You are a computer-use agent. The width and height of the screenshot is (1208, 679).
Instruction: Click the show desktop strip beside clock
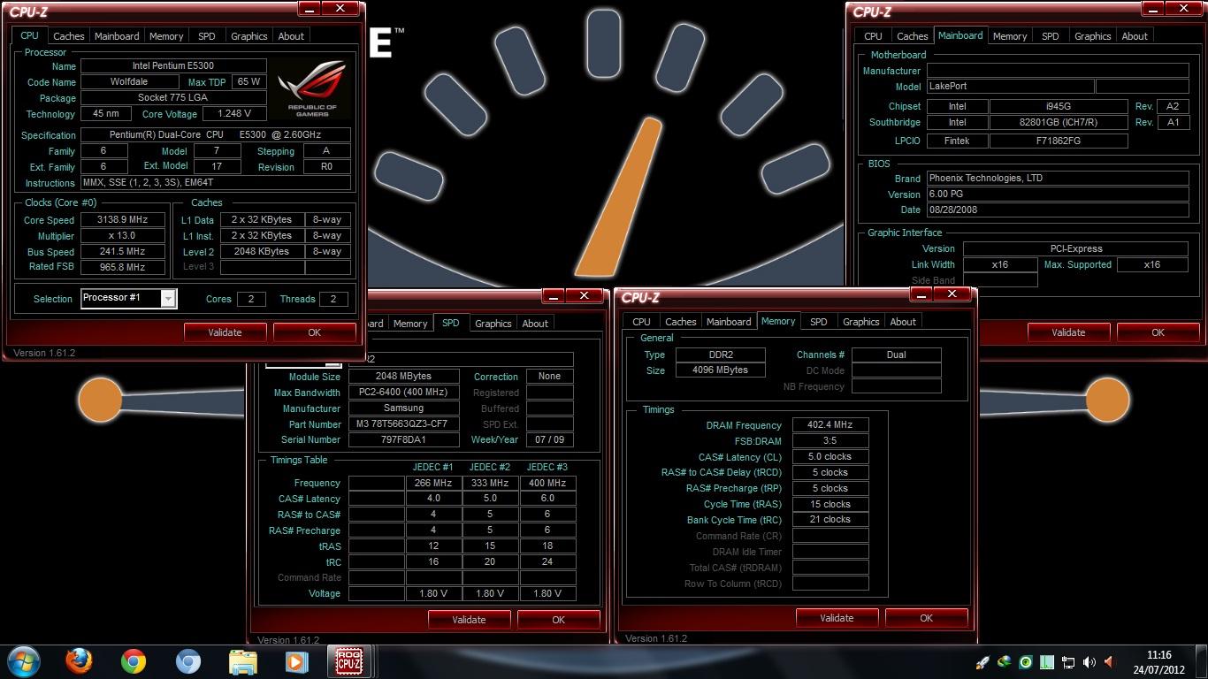[1202, 661]
